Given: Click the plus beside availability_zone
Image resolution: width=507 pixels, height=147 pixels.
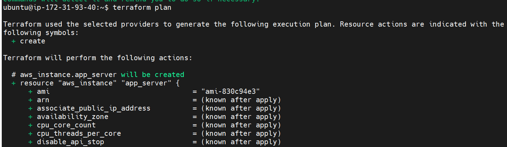Looking at the screenshot, I should point(31,117).
